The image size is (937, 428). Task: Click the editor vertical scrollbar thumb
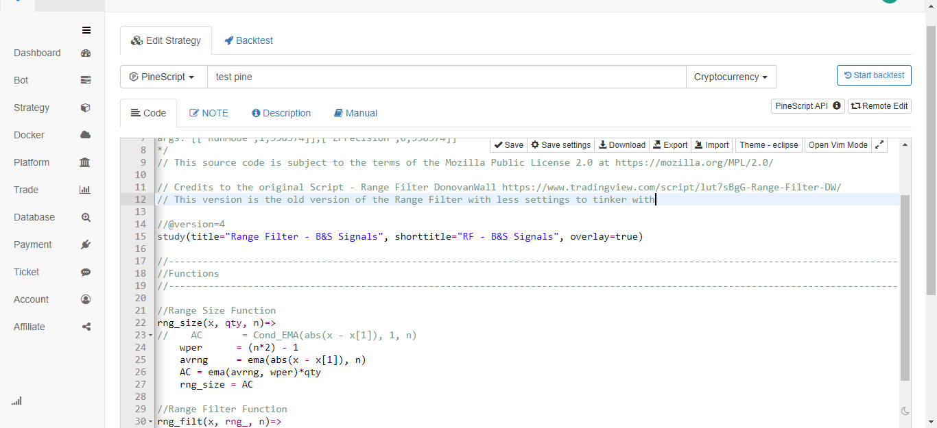click(905, 288)
